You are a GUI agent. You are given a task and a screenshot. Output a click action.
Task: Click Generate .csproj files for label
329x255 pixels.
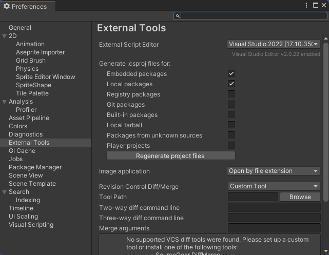[x=134, y=63]
